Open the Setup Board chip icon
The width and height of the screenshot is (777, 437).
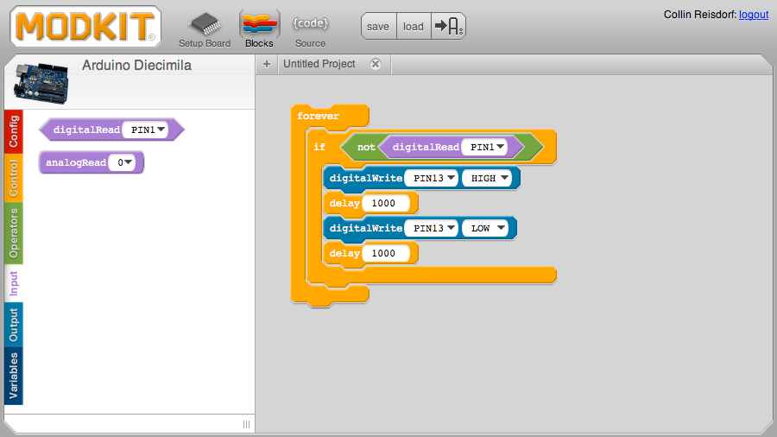[x=205, y=23]
